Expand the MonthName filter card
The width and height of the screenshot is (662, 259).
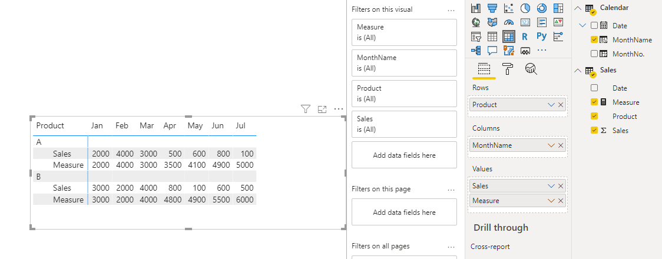click(x=404, y=63)
